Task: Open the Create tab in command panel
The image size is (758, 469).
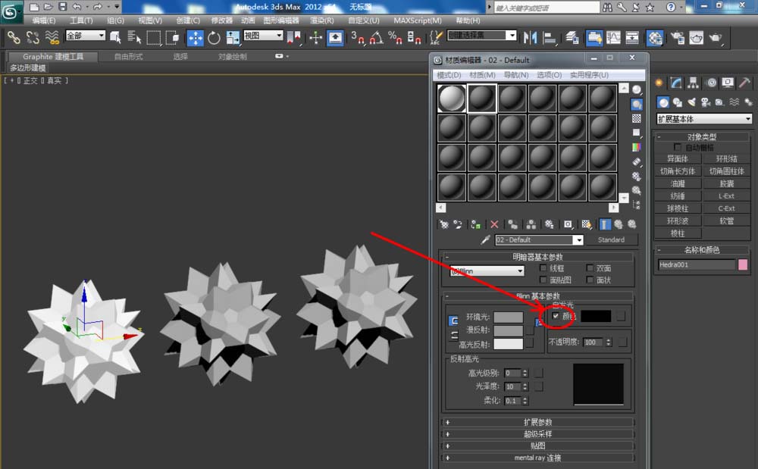Action: pyautogui.click(x=659, y=83)
